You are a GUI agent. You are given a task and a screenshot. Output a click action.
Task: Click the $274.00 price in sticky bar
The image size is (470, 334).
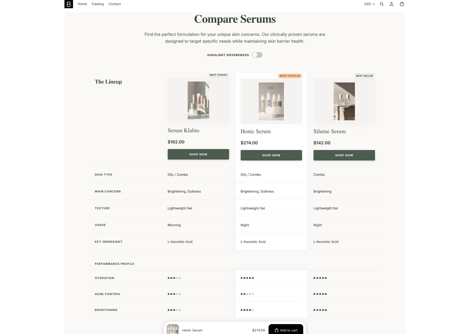(258, 330)
